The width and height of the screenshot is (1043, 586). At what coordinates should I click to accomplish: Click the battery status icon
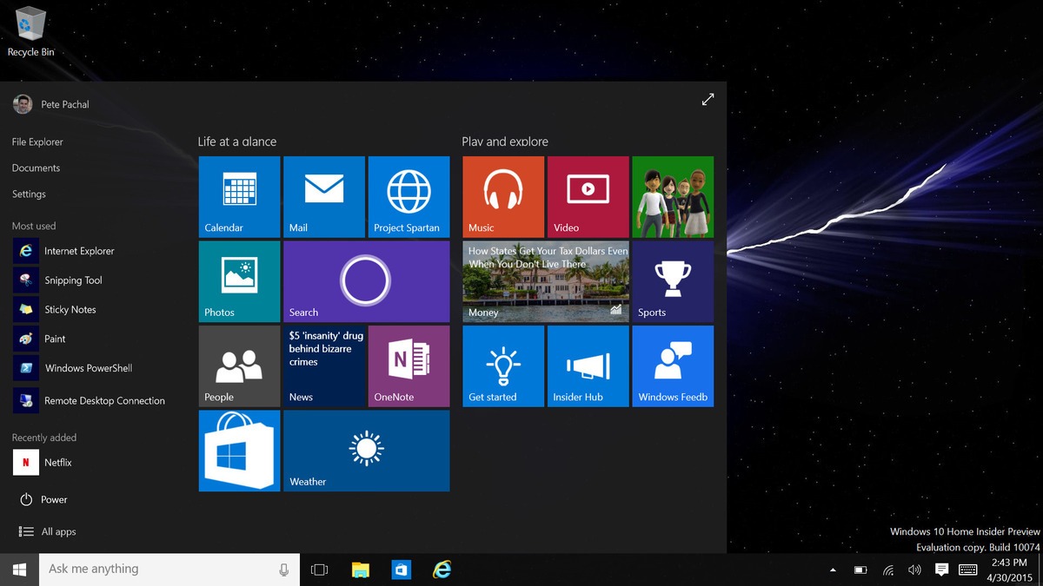(x=860, y=570)
